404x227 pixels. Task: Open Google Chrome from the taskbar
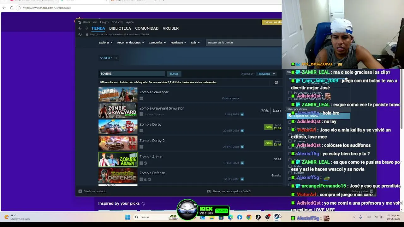[249, 217]
